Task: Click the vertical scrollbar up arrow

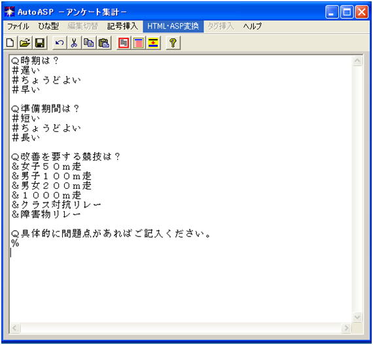Action: pyautogui.click(x=357, y=61)
